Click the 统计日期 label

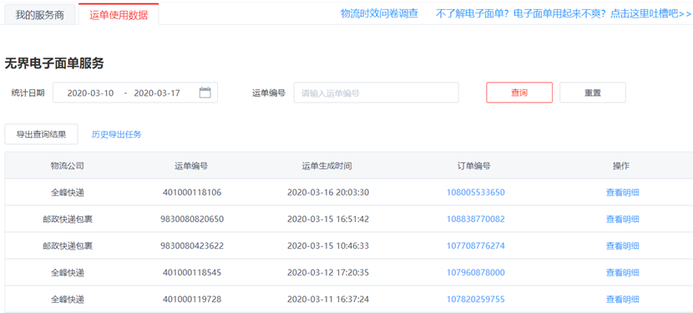coord(28,93)
